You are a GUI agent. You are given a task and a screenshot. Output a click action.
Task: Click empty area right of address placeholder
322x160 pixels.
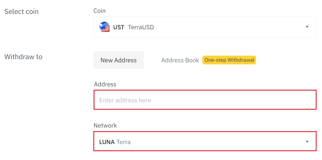[x=233, y=100]
